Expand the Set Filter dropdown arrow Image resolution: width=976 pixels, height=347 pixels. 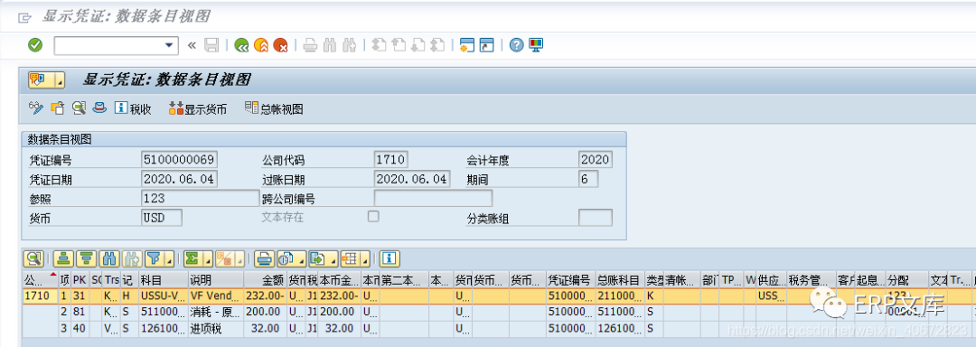coord(169,258)
